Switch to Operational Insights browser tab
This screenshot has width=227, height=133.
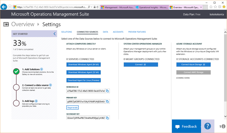point(152,7)
